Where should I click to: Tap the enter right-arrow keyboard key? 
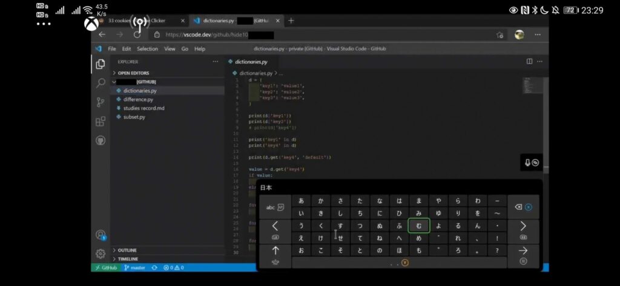point(523,255)
